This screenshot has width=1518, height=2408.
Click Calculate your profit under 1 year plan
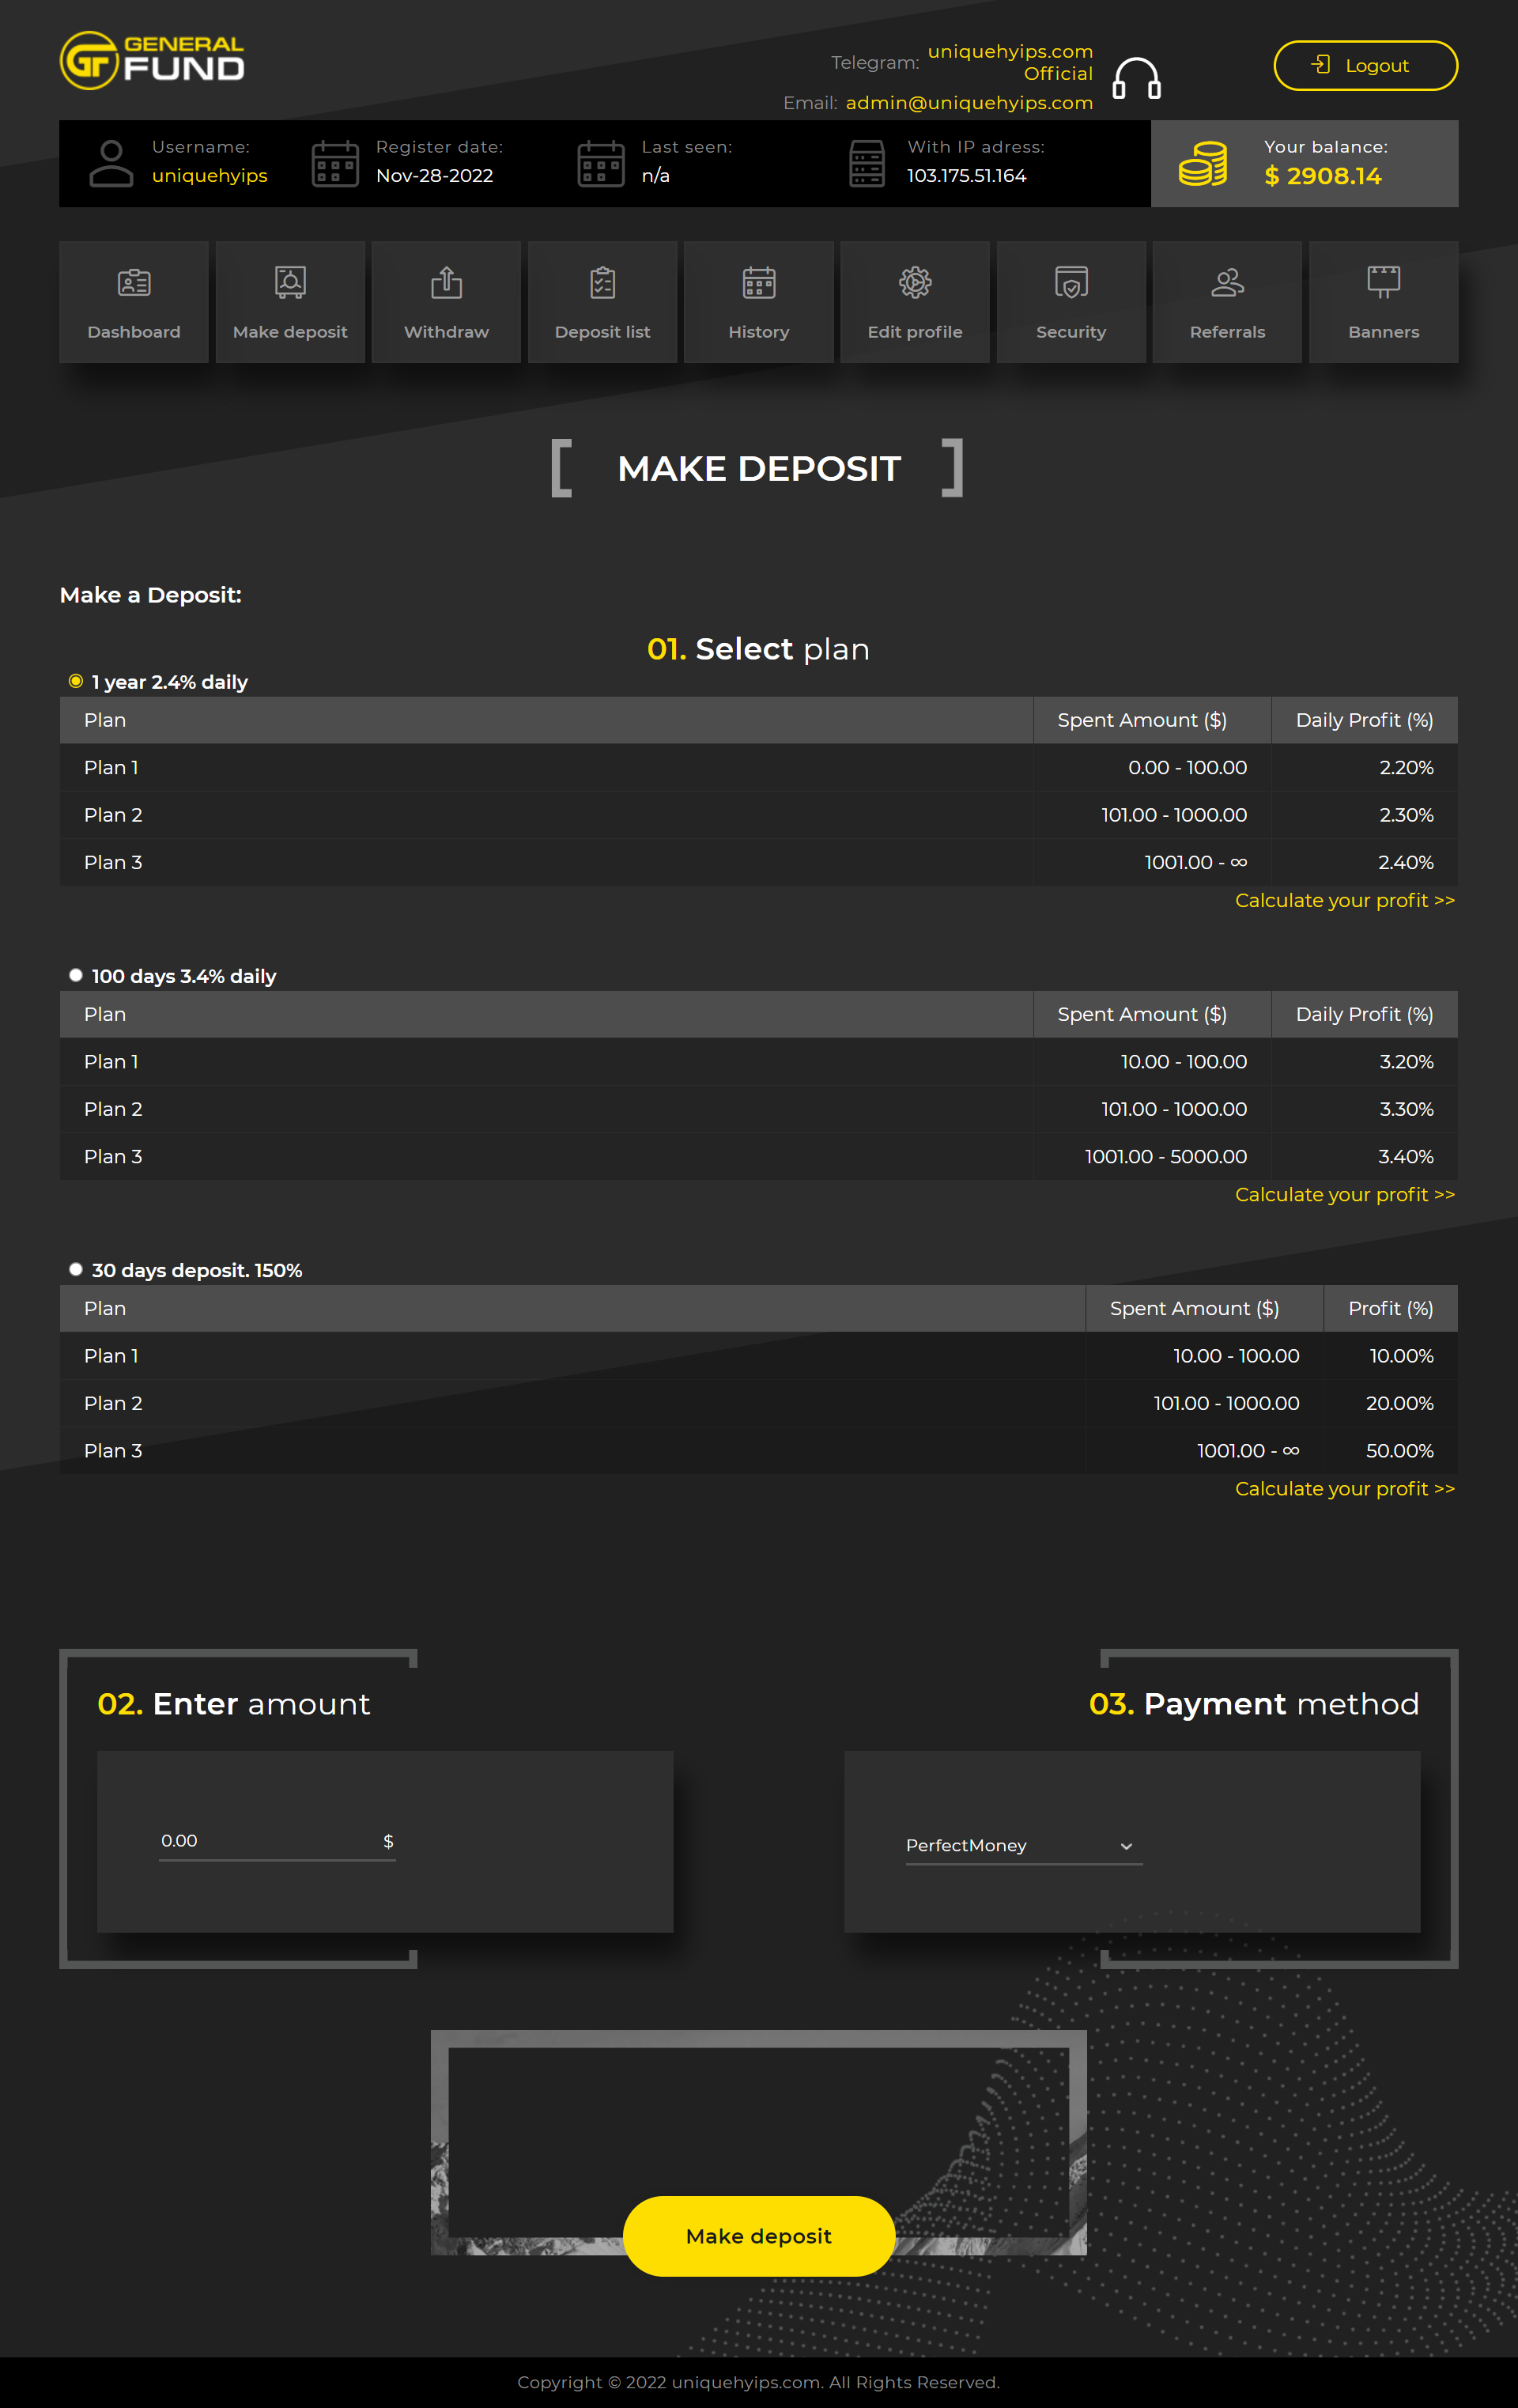click(x=1344, y=901)
